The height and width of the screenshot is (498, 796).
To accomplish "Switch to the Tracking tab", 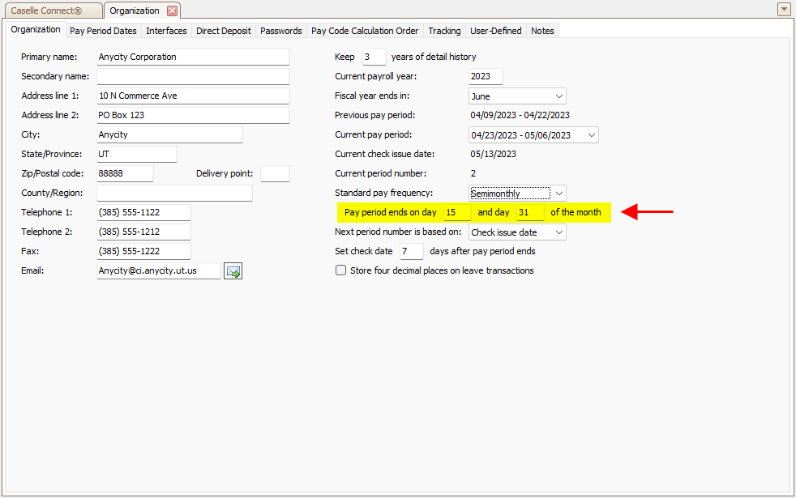I will click(444, 31).
